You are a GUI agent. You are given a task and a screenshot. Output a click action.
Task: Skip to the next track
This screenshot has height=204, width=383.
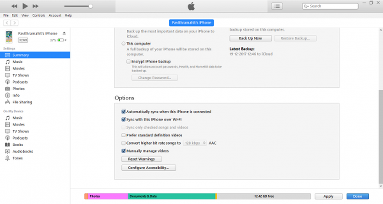[36, 6]
